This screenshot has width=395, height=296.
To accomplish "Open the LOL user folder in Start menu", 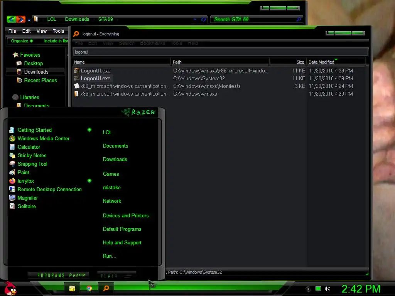I will point(107,132).
